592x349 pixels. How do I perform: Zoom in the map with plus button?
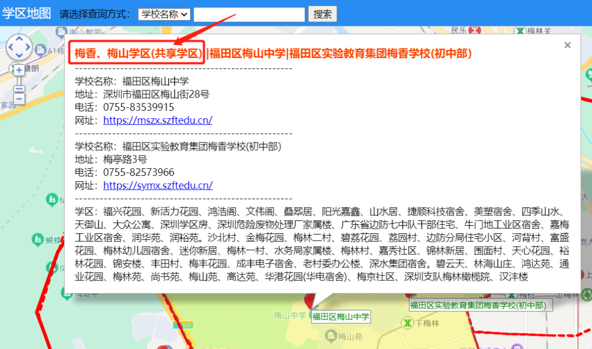(19, 70)
